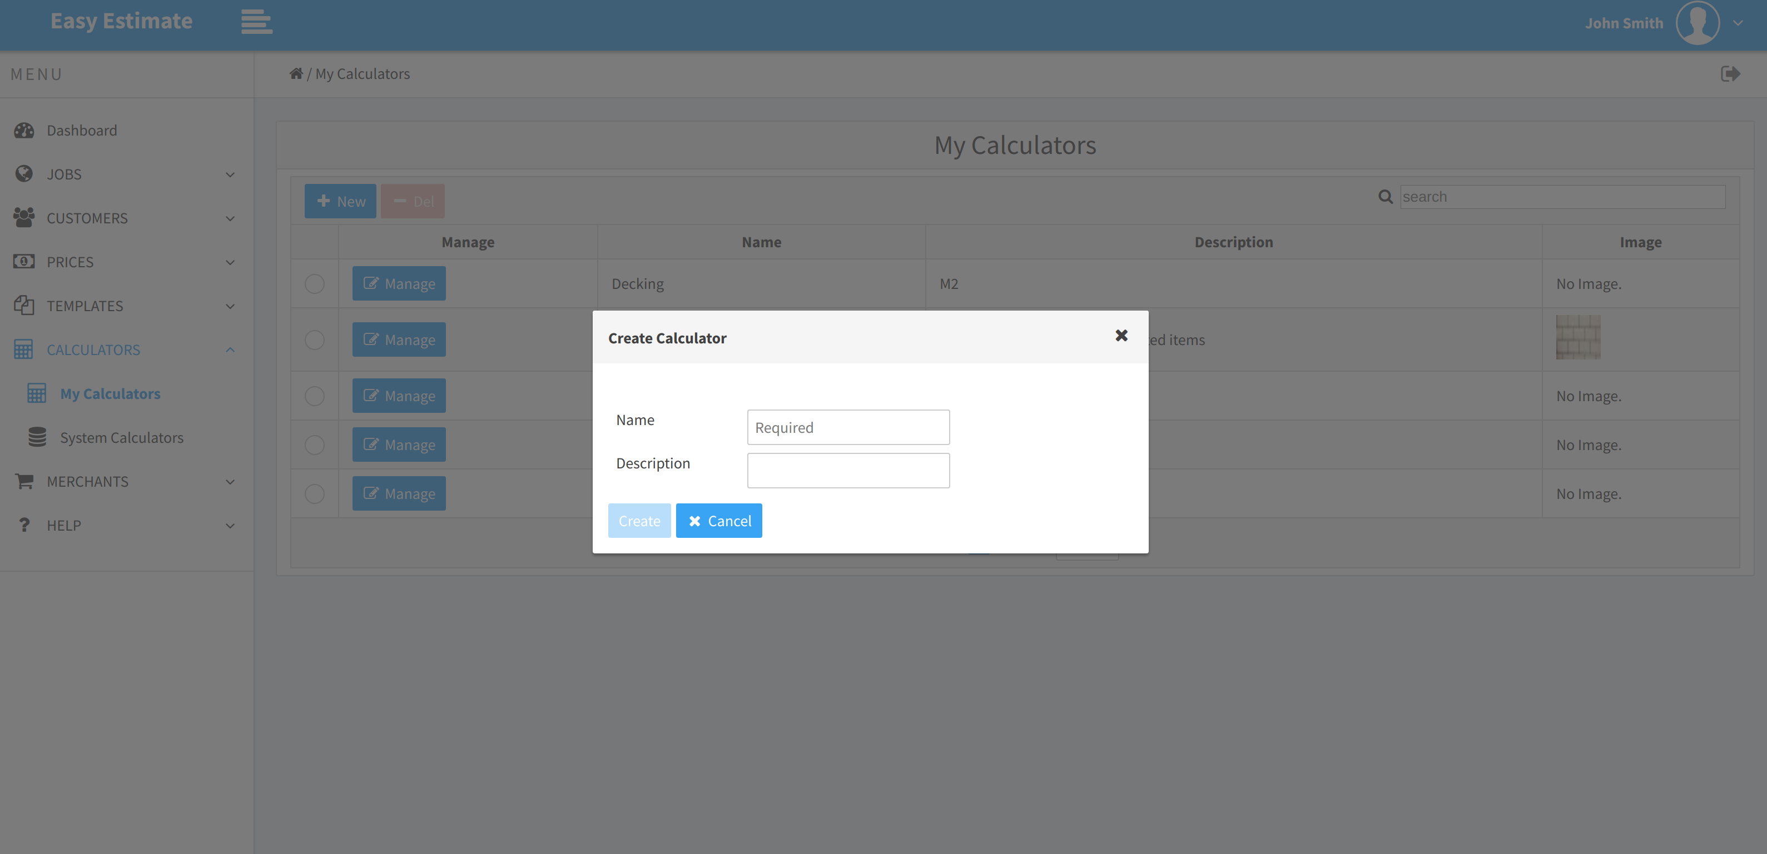Click the Cancel button in dialog
Screen dimensions: 1767x854
[x=719, y=521]
